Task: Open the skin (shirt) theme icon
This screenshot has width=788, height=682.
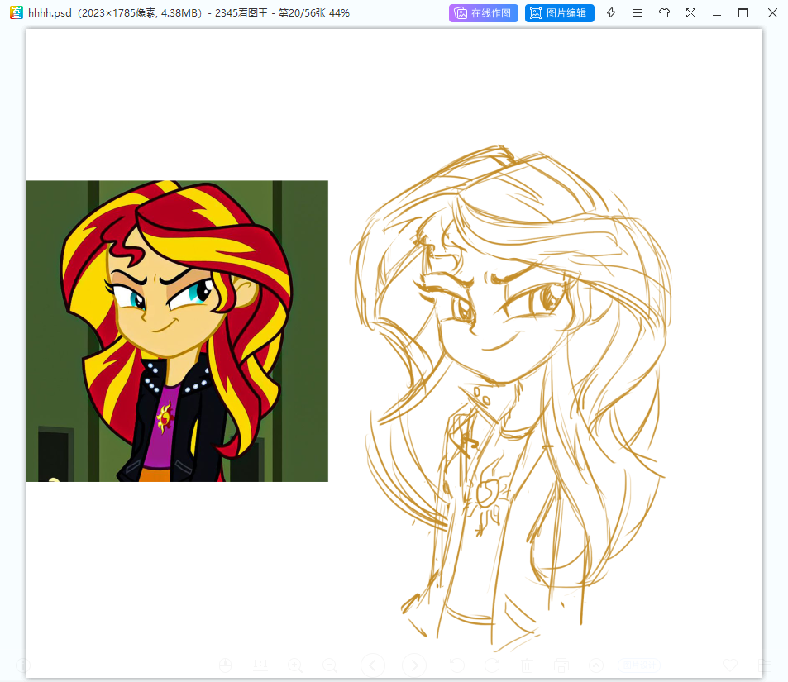Action: pos(664,13)
